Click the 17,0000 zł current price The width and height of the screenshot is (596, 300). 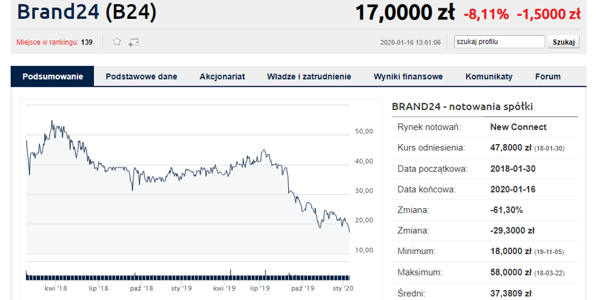[x=405, y=13]
